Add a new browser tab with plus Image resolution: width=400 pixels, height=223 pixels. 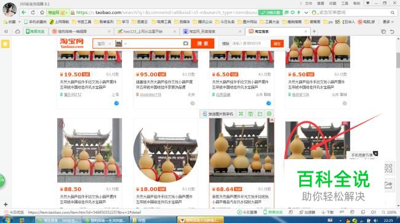[x=314, y=31]
